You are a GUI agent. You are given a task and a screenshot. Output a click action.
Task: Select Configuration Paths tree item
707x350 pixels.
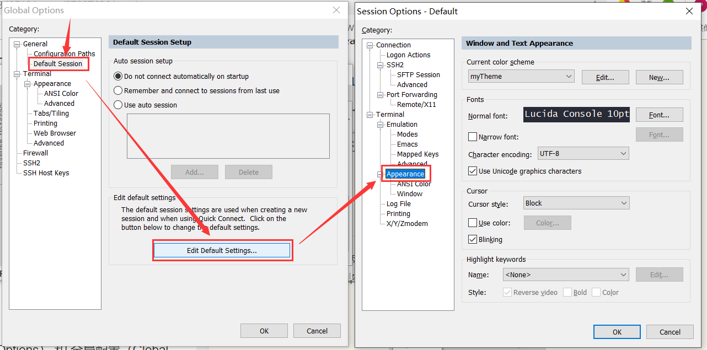click(x=64, y=54)
